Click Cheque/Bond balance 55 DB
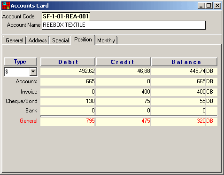The height and width of the screenshot is (175, 224). point(184,101)
